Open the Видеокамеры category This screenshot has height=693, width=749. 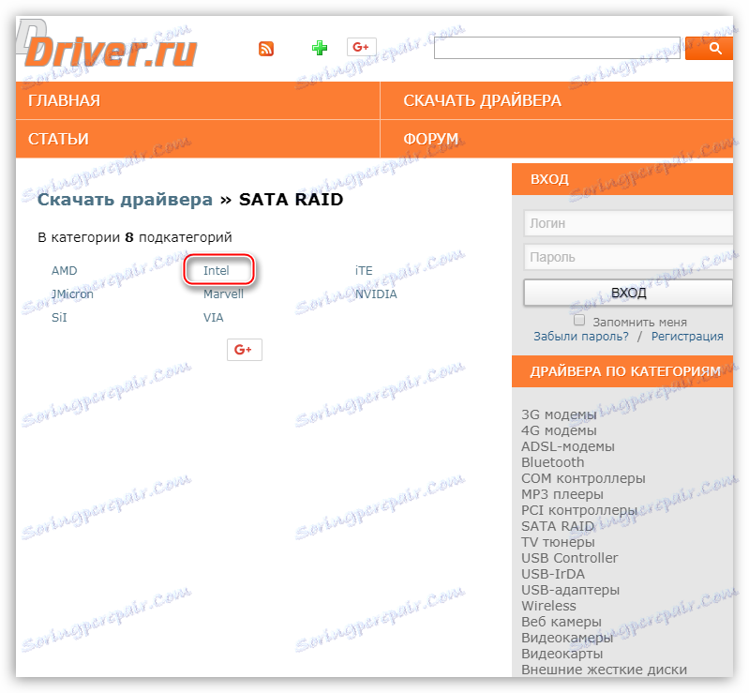pyautogui.click(x=567, y=638)
